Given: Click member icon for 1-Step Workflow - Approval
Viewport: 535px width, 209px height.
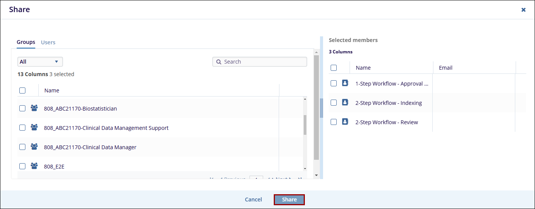Looking at the screenshot, I should (345, 83).
